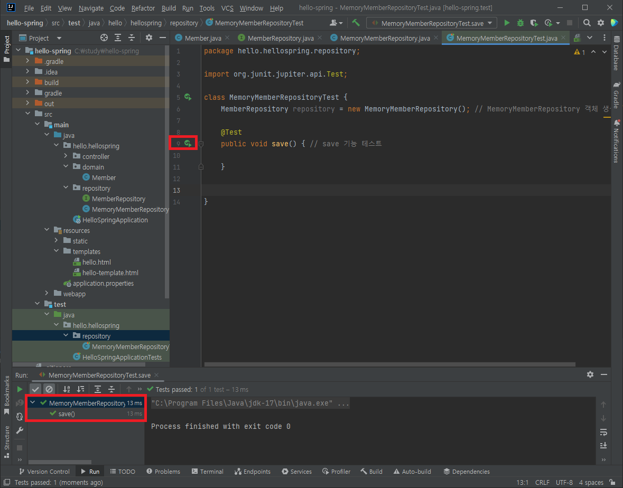Open Project panel options gear
This screenshot has height=488, width=623.
[148, 37]
